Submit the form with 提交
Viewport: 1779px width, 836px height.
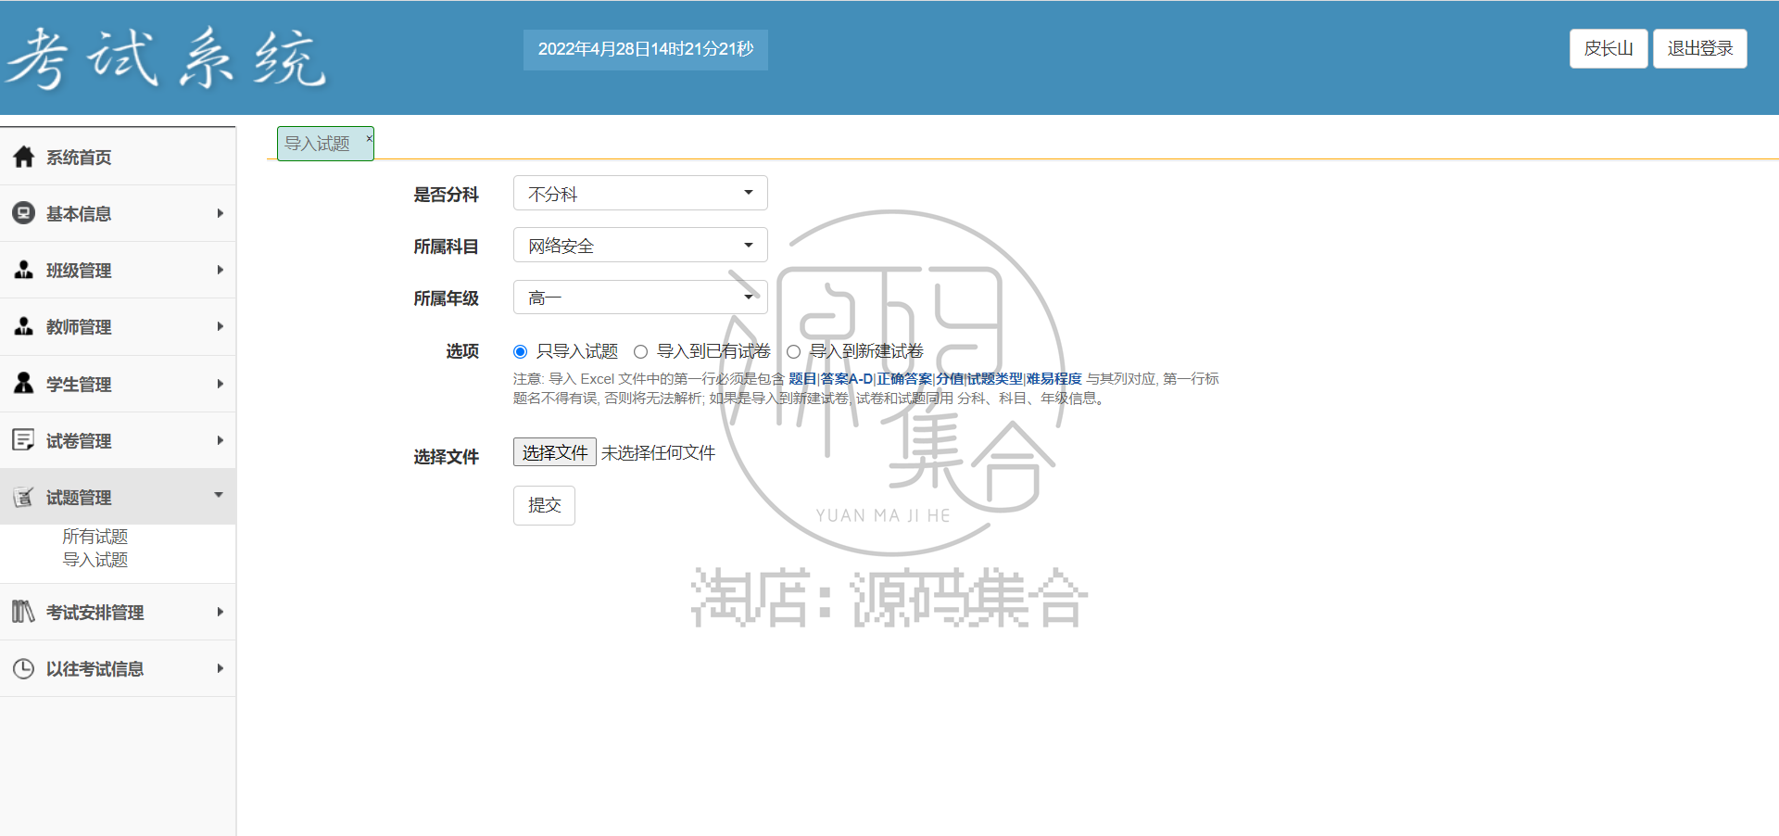click(544, 505)
